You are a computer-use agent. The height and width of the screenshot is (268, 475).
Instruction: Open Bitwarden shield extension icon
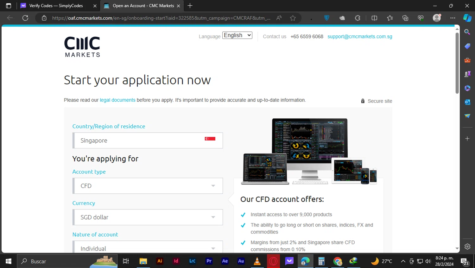coord(326,18)
